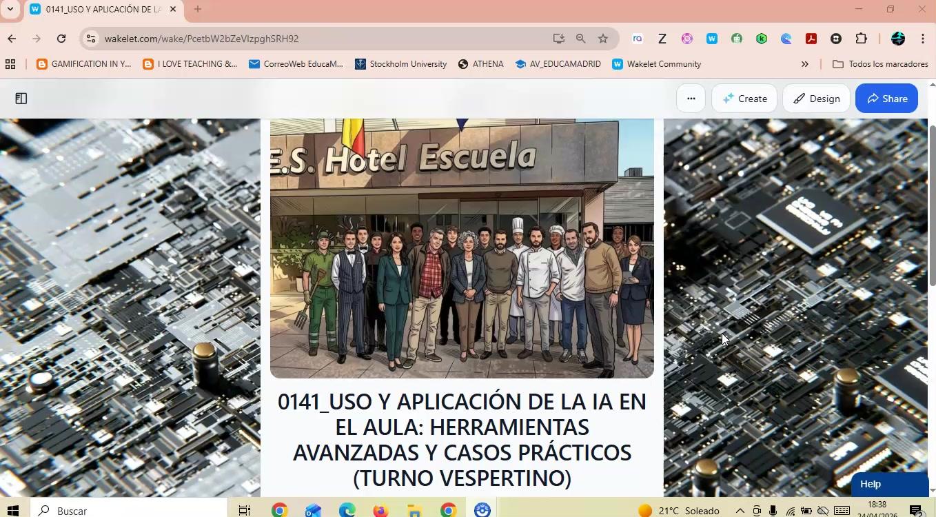The image size is (936, 517).
Task: Open the Windows Start menu
Action: 12,511
